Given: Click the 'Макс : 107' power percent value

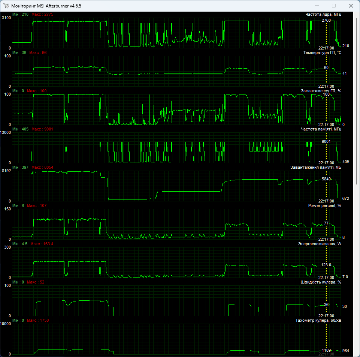Looking at the screenshot, I should pos(37,205).
